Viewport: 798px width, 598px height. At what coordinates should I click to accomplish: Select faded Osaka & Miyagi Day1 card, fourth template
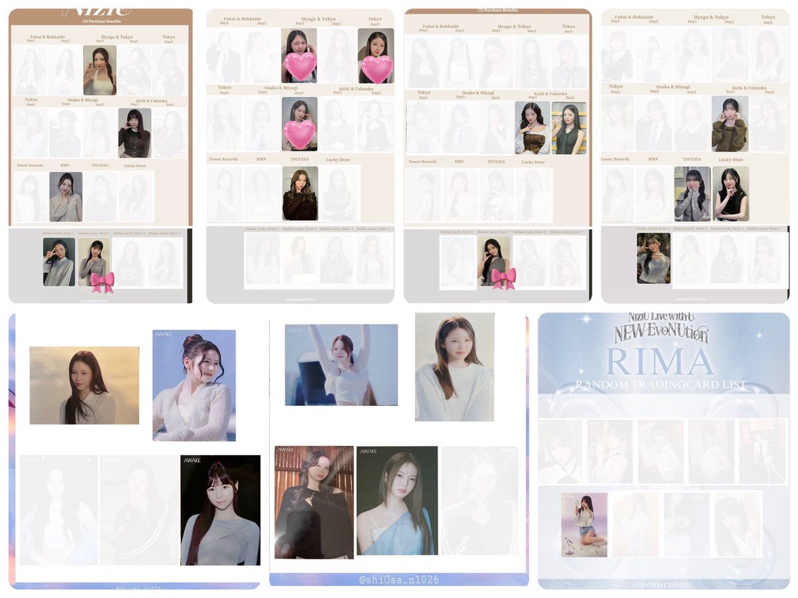tap(653, 124)
